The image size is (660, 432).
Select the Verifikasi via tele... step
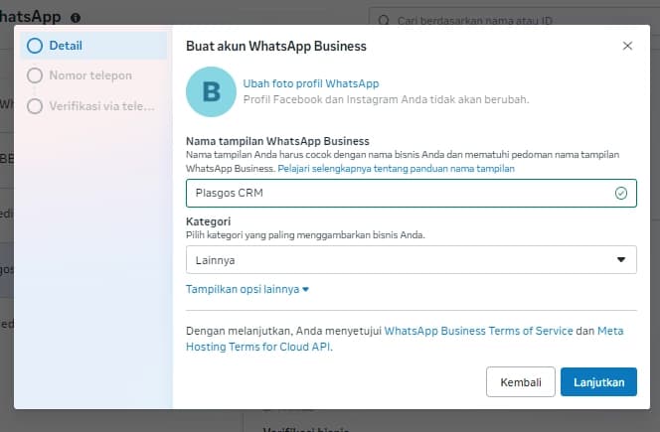[x=90, y=106]
